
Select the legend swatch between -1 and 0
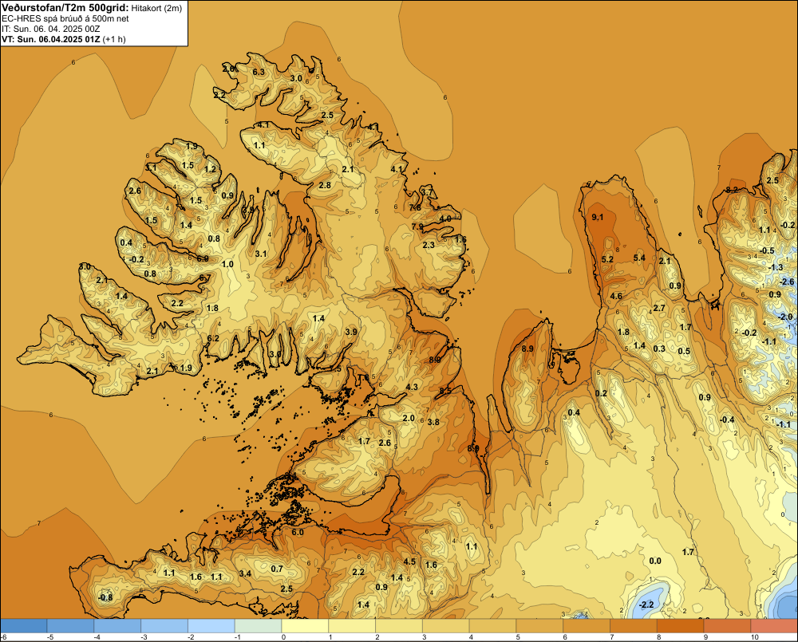tap(258, 626)
